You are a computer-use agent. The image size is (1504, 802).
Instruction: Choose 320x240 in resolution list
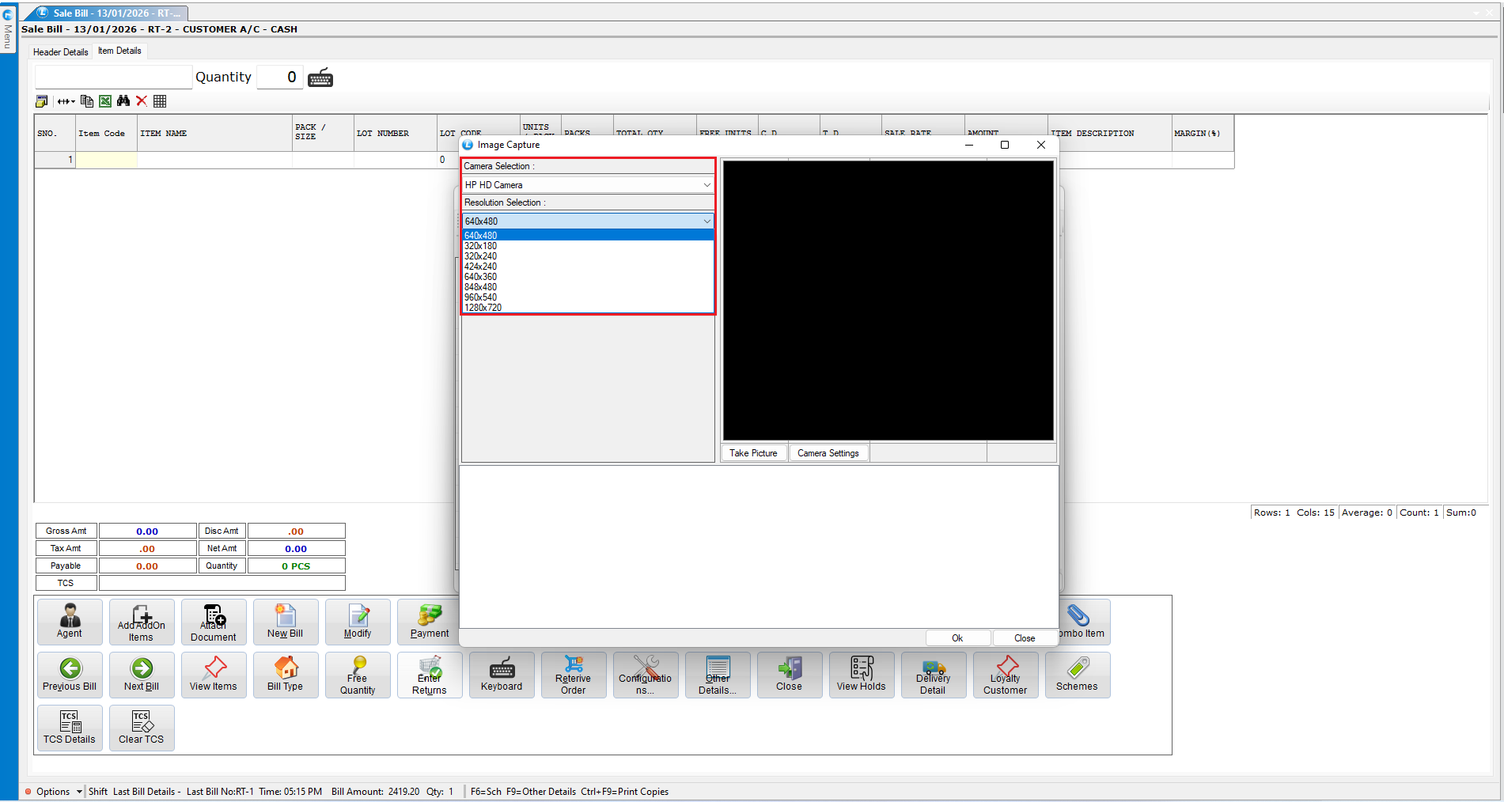[x=481, y=256]
